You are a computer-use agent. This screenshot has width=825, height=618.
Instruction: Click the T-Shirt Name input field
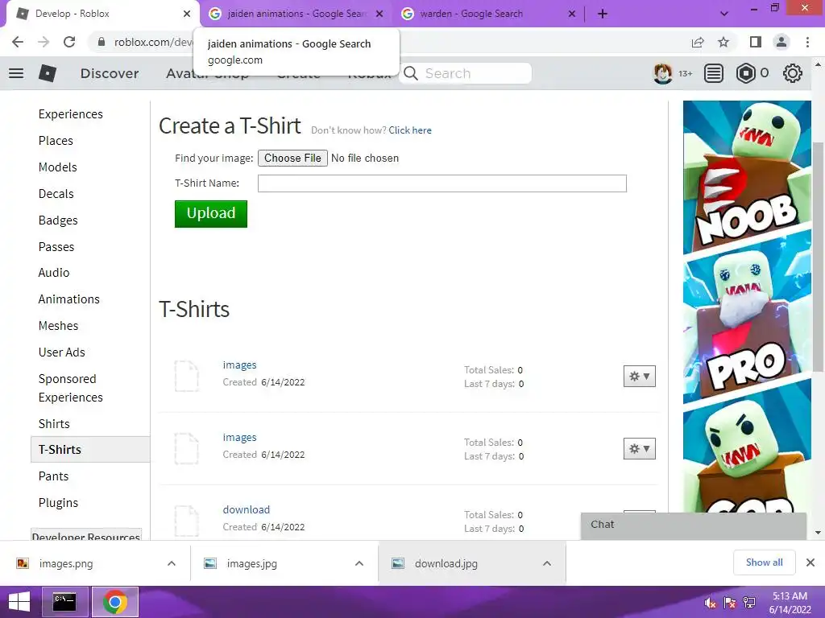tap(442, 183)
